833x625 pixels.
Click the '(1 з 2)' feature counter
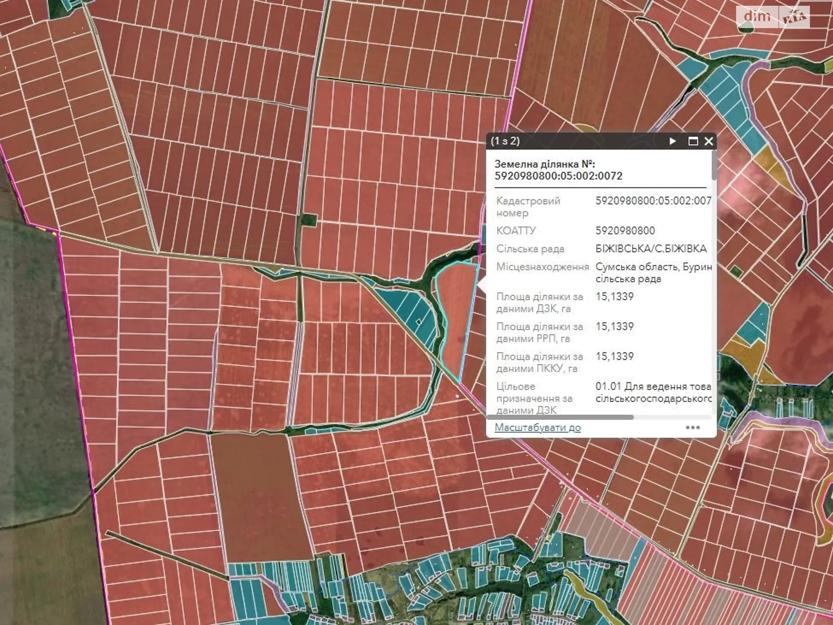coord(505,141)
